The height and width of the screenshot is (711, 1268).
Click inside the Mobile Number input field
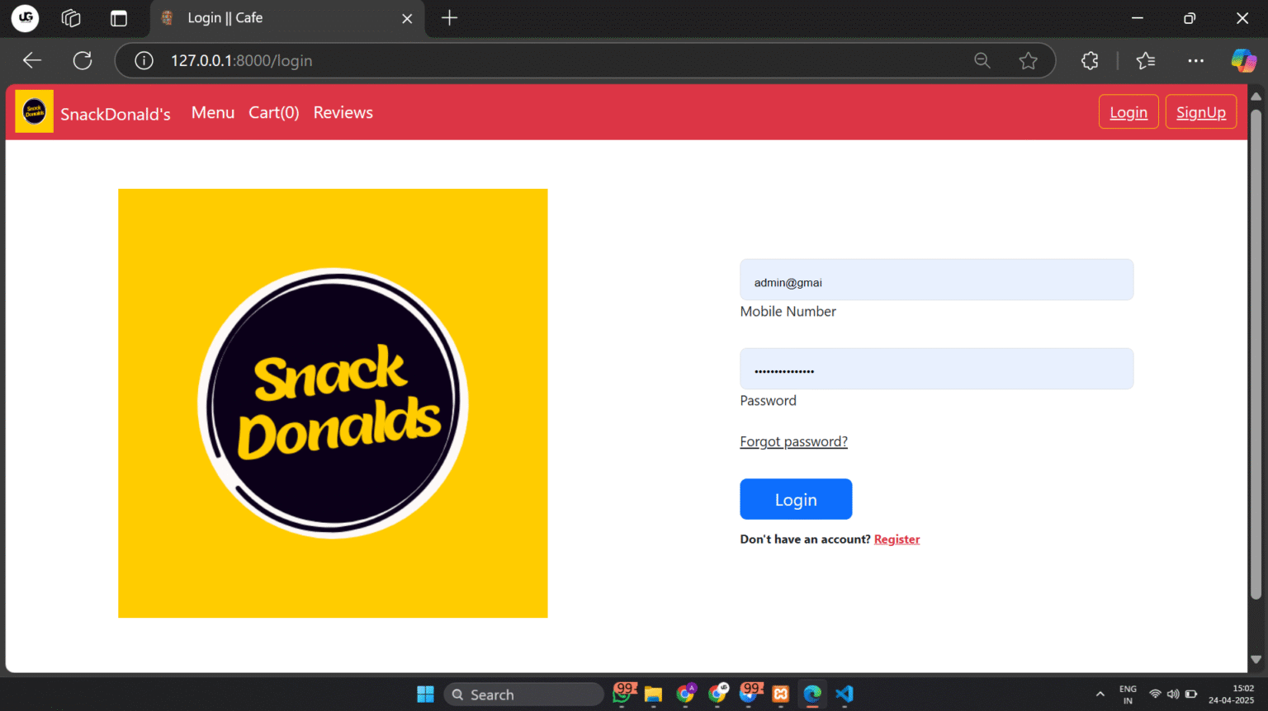pos(936,280)
